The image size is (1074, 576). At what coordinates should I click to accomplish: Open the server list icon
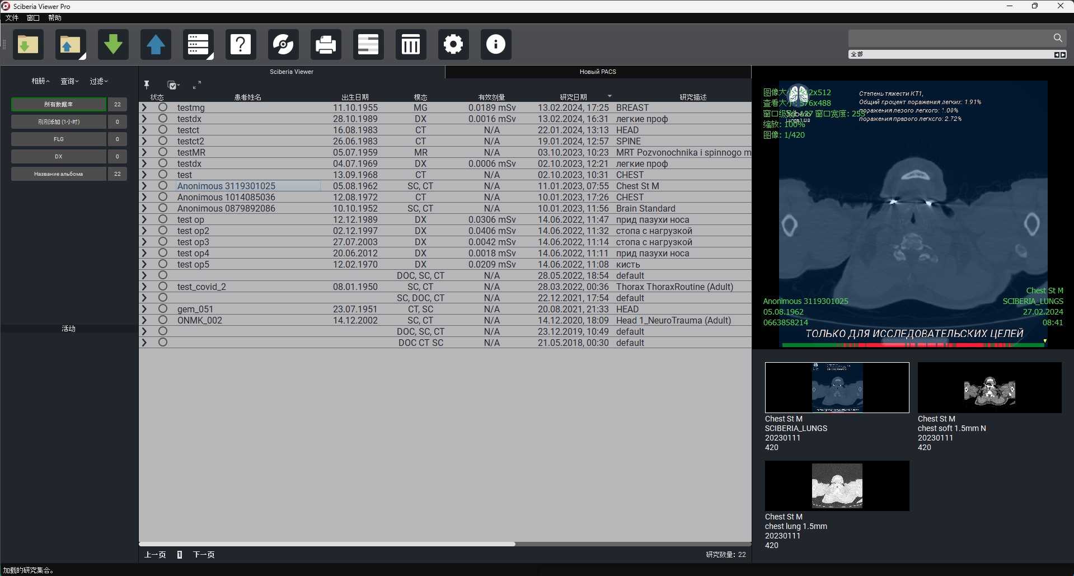click(198, 44)
